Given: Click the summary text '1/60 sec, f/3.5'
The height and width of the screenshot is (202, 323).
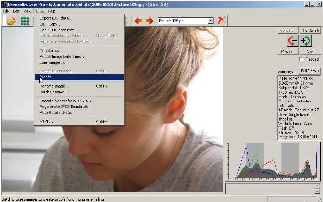Looking at the screenshot, I should point(291,92).
